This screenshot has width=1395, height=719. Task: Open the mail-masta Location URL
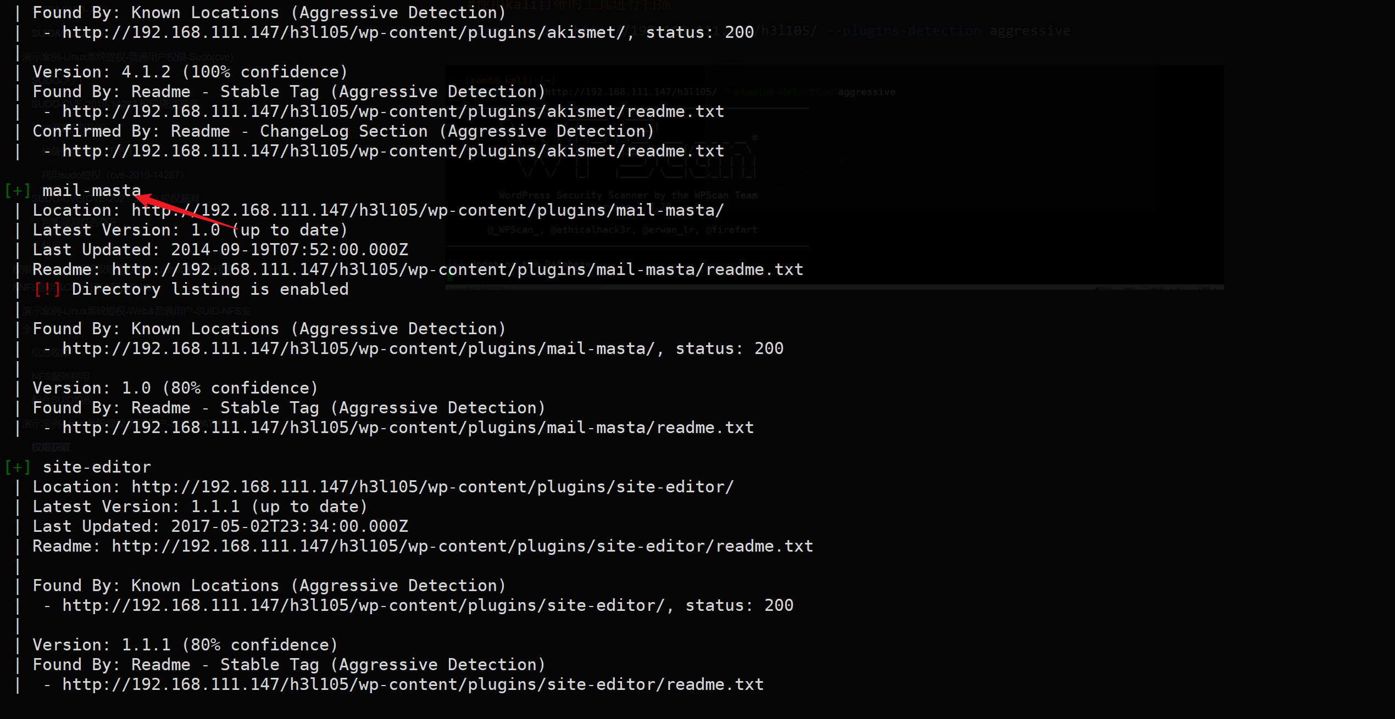[427, 210]
